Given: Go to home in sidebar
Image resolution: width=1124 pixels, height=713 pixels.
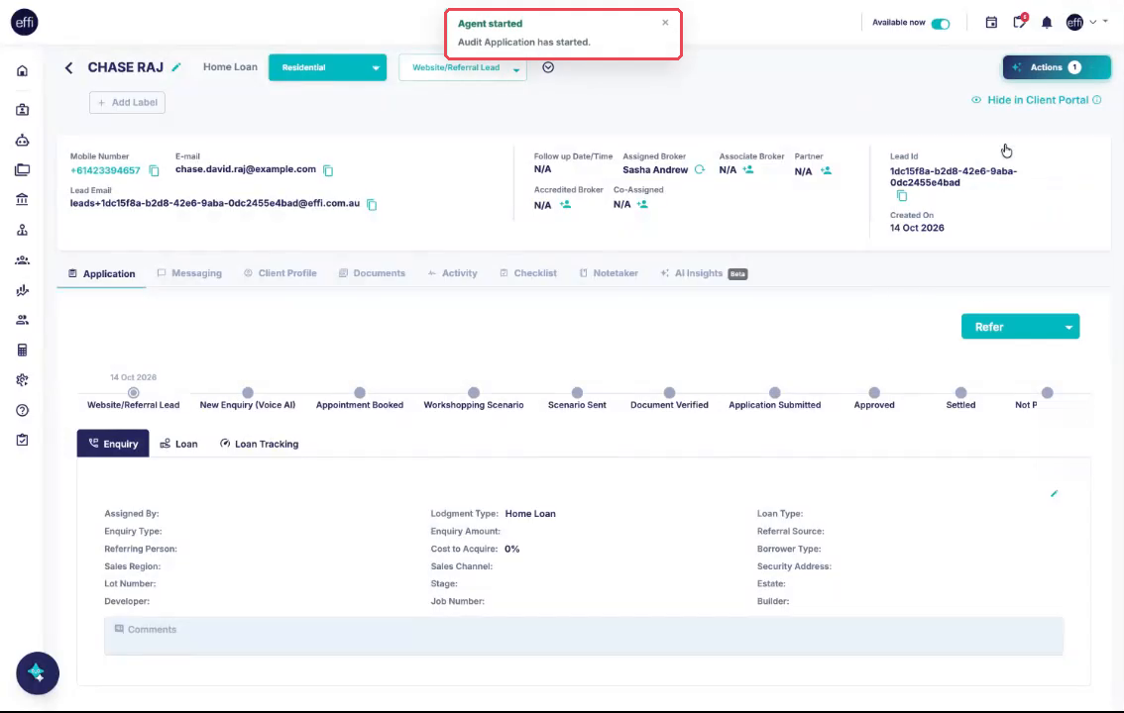Looking at the screenshot, I should [22, 71].
